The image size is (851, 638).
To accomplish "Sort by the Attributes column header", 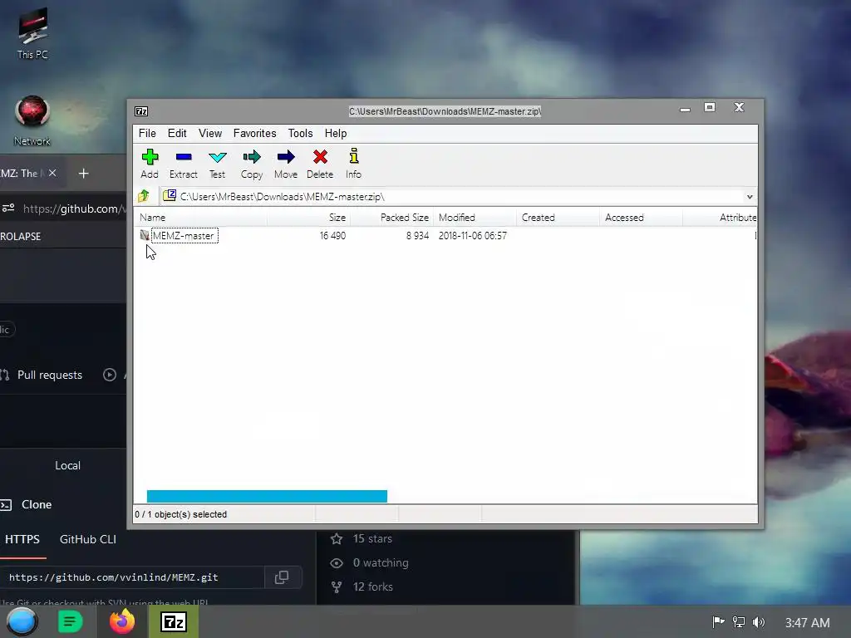I will coord(720,218).
